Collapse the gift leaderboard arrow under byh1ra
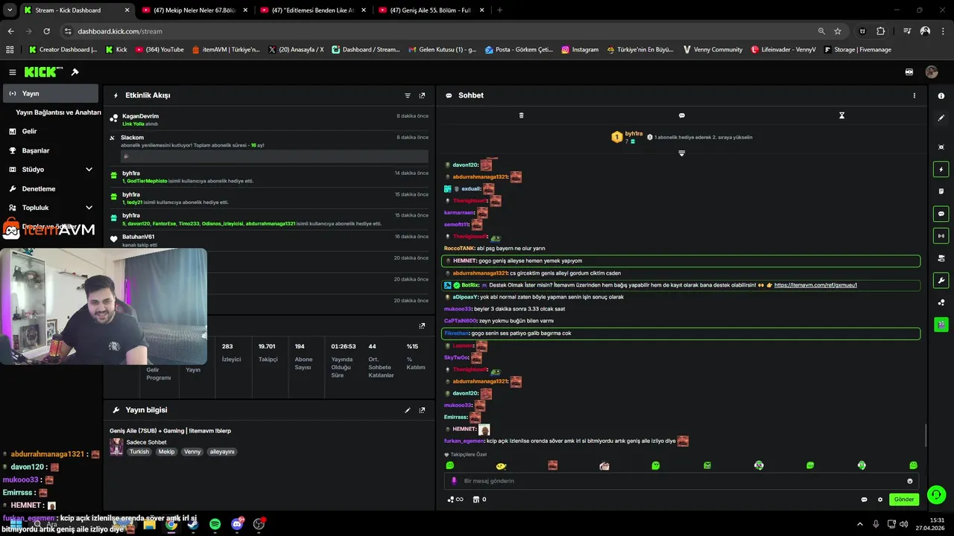Image resolution: width=954 pixels, height=536 pixels. 681,153
